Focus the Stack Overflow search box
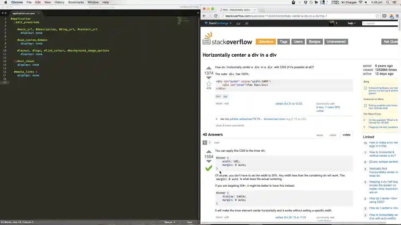Image resolution: width=401 pixels, height=225 pixels. pyautogui.click(x=380, y=23)
